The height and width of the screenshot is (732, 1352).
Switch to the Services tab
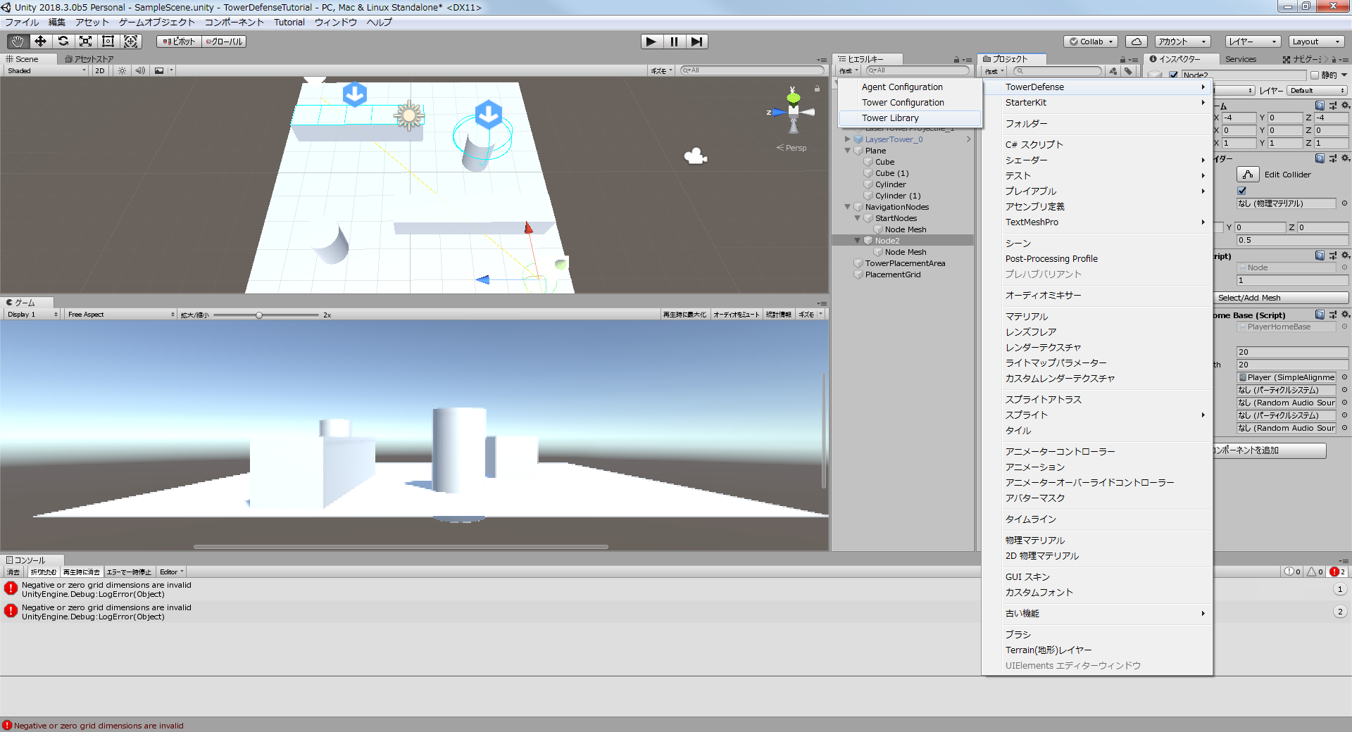tap(1241, 59)
